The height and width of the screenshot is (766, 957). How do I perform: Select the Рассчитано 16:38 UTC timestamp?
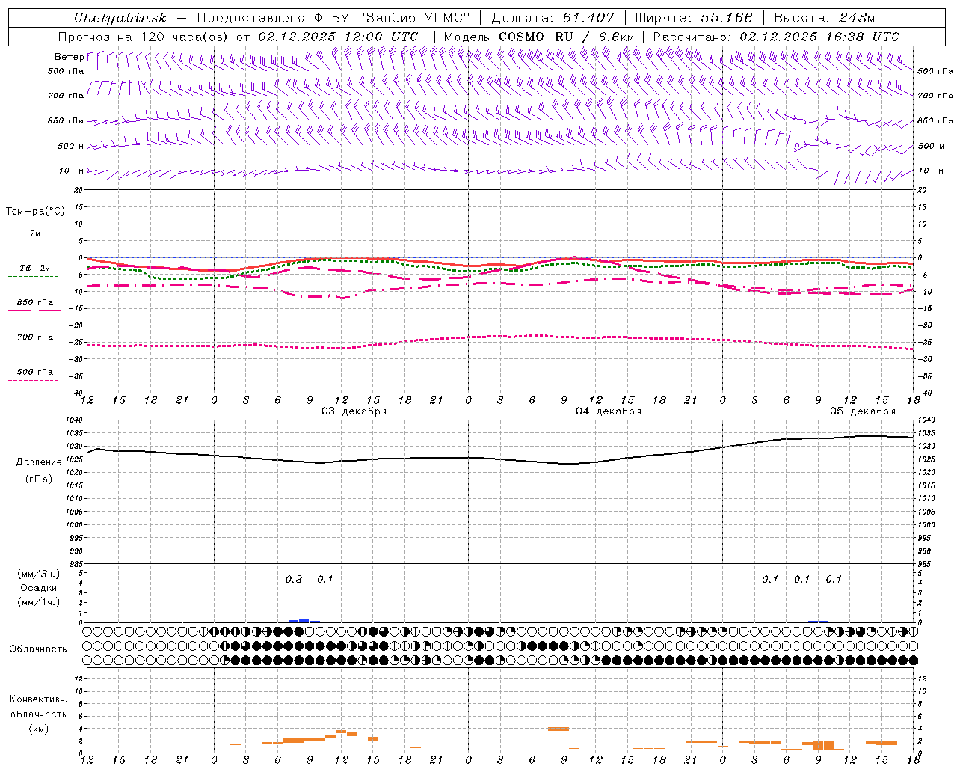776,37
